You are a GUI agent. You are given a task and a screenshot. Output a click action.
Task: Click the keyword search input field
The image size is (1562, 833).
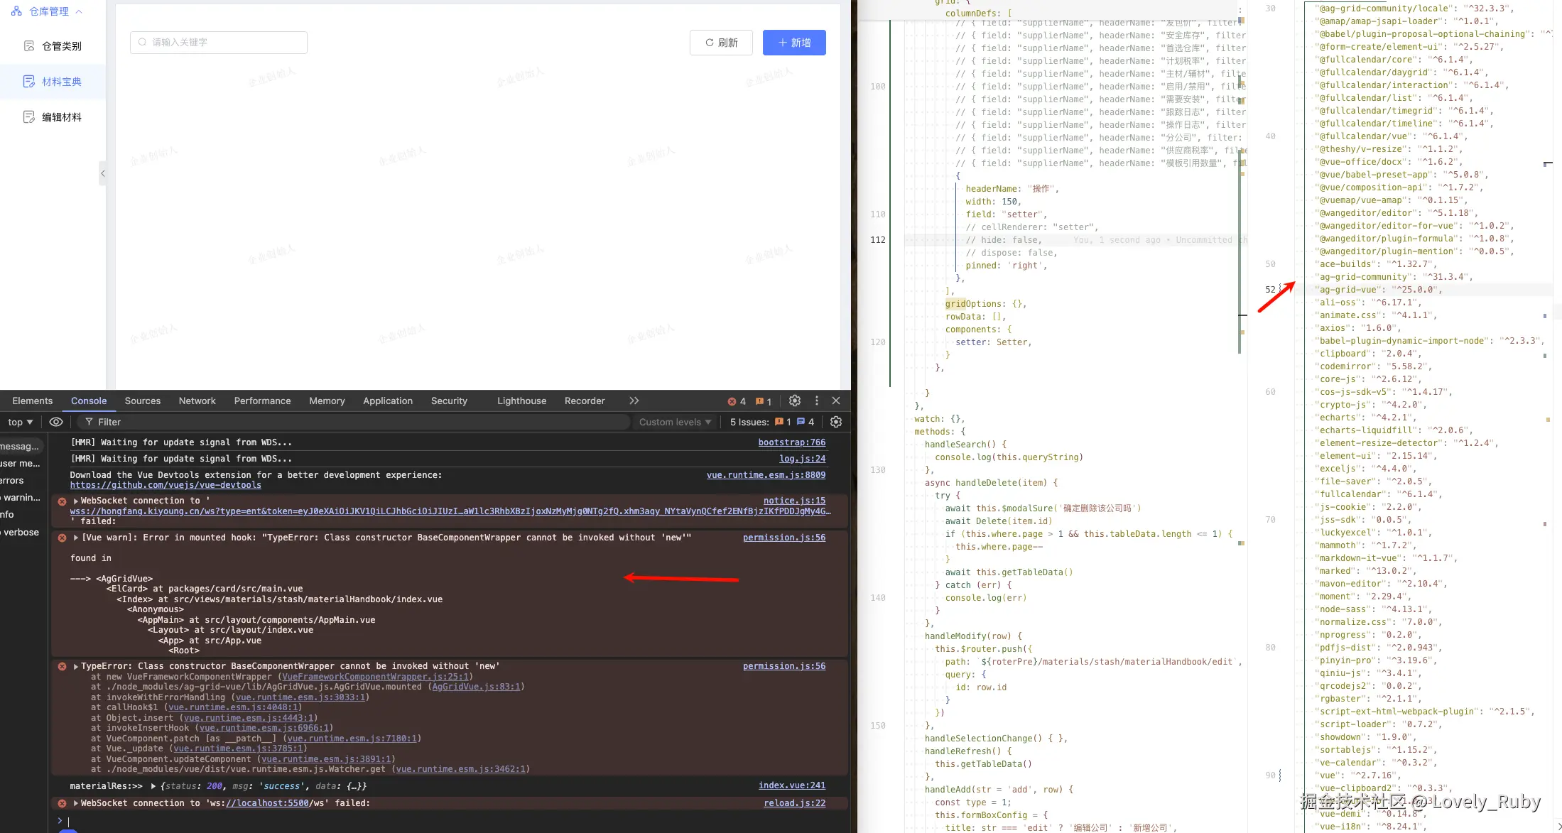coord(219,43)
